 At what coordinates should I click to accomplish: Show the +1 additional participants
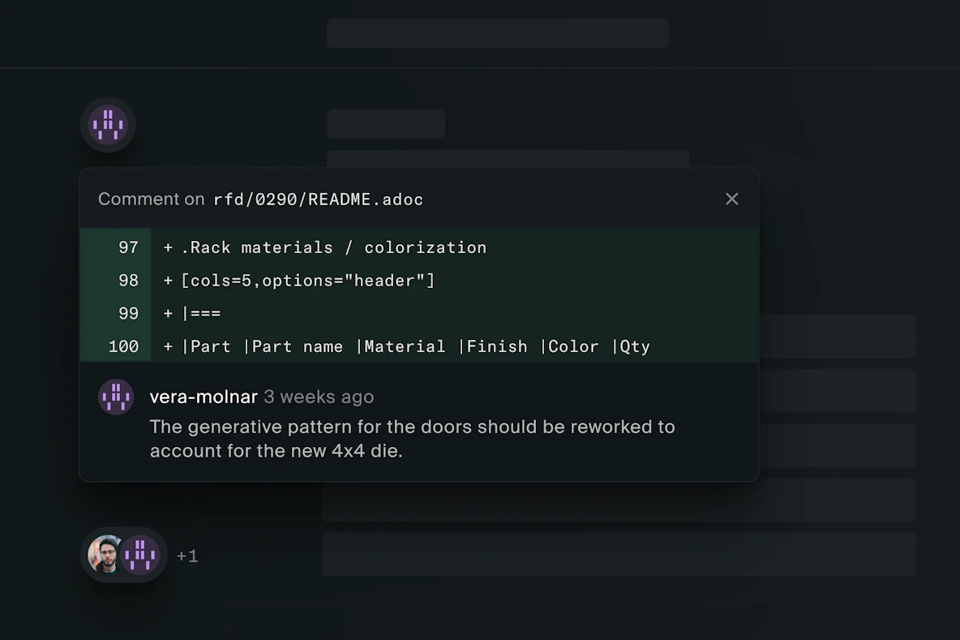187,556
